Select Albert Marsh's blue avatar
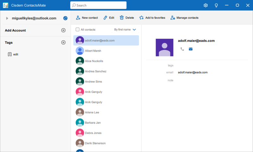Image resolution: width=253 pixels, height=152 pixels. 80,51
